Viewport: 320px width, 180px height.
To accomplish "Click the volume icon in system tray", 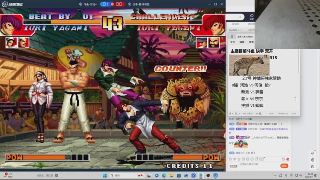I will click(300, 176).
